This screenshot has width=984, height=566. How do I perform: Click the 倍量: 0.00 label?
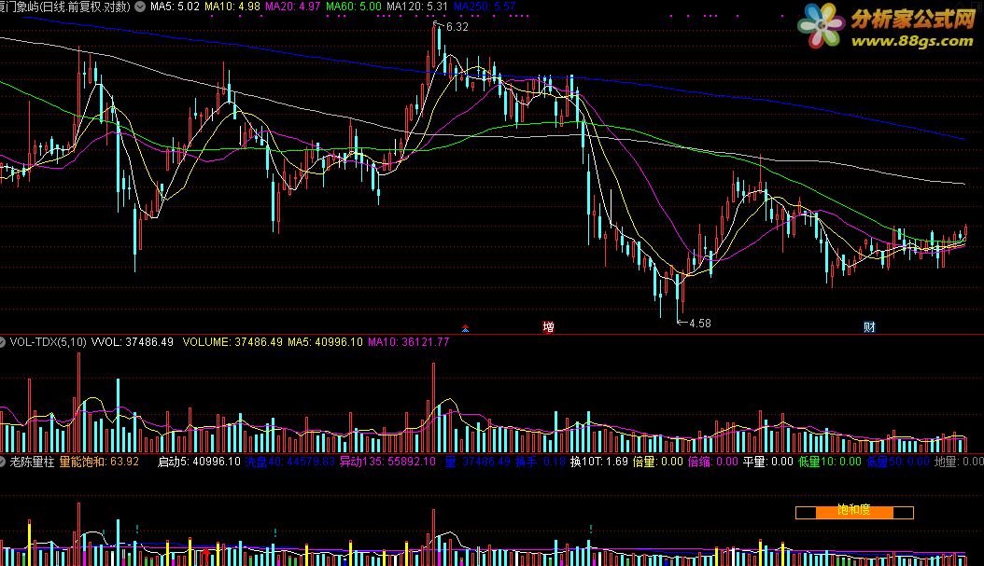[x=657, y=462]
